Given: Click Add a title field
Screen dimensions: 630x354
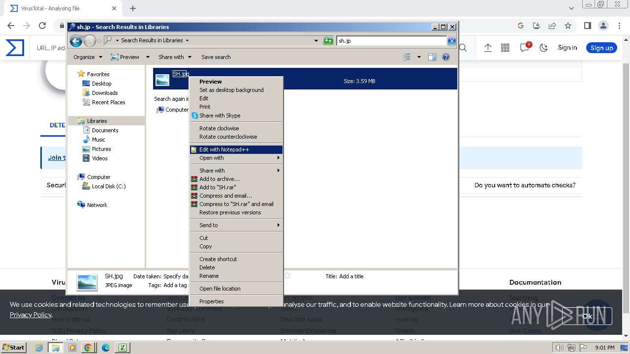Looking at the screenshot, I should (351, 276).
